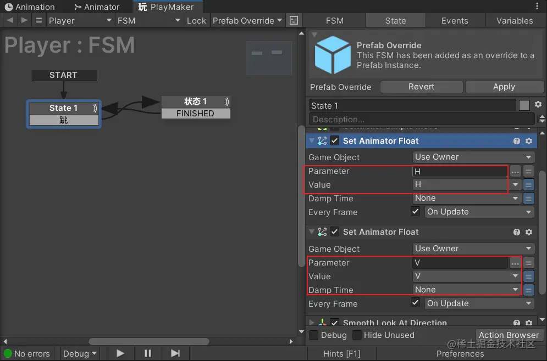
Task: Open On Update dropdown for parameter H action
Action: [479, 212]
